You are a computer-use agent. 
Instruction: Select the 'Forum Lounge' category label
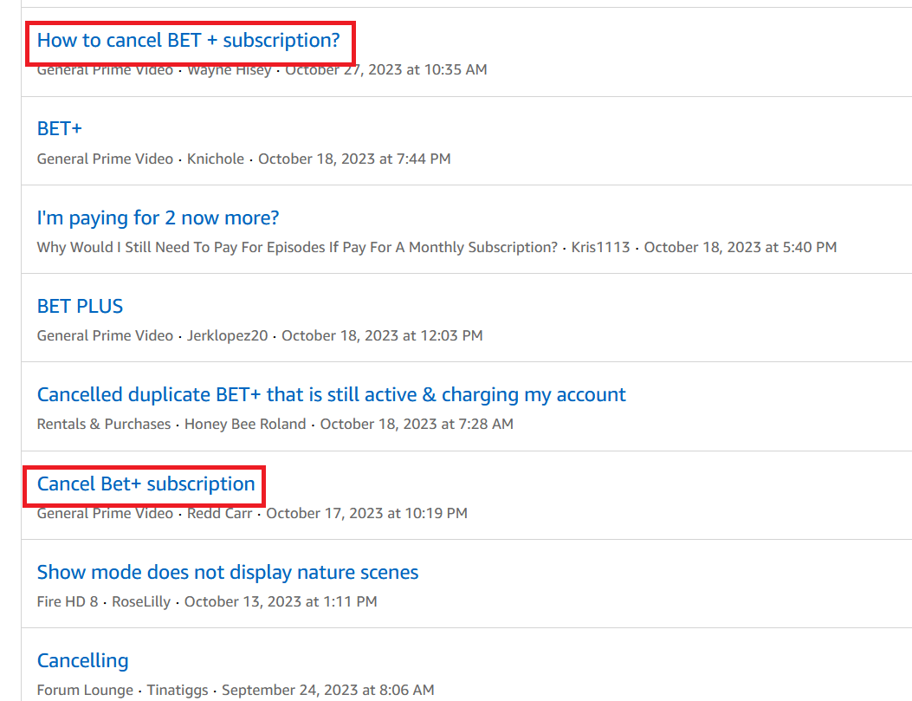point(85,691)
